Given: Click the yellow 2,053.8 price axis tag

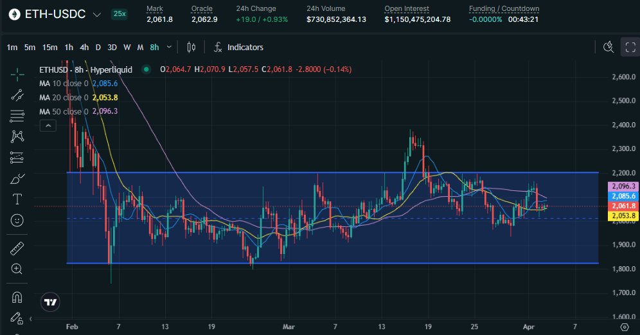Looking at the screenshot, I should [623, 215].
